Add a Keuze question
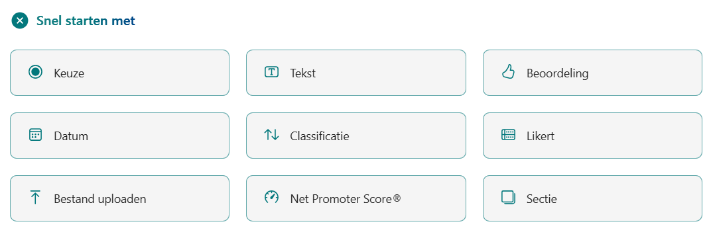 pos(119,73)
